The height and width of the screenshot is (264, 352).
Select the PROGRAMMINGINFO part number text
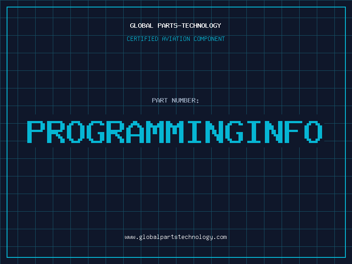click(x=175, y=132)
